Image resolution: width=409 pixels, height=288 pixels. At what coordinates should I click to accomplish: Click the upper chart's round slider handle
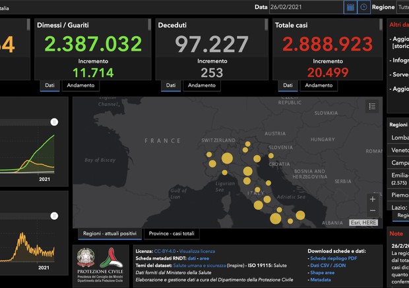tap(54, 122)
